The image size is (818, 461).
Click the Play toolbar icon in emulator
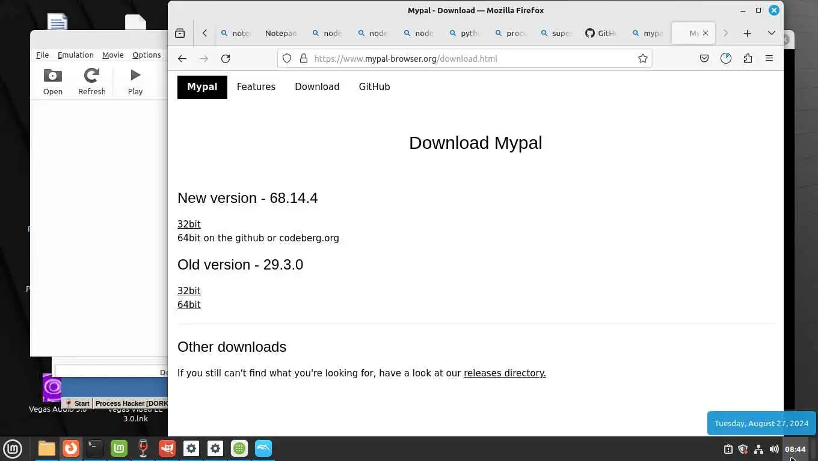click(x=135, y=82)
